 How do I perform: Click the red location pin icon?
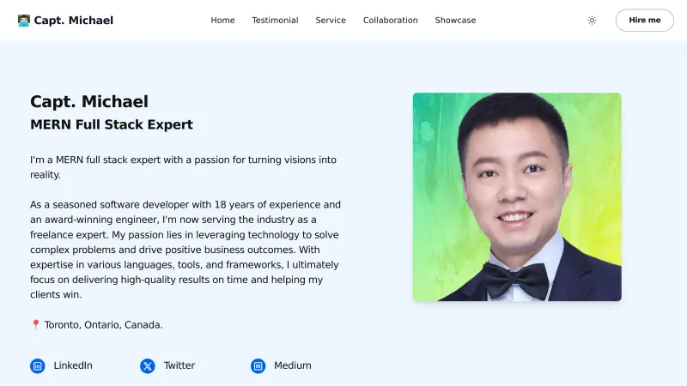[36, 325]
